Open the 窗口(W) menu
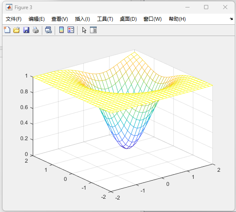 coord(153,19)
